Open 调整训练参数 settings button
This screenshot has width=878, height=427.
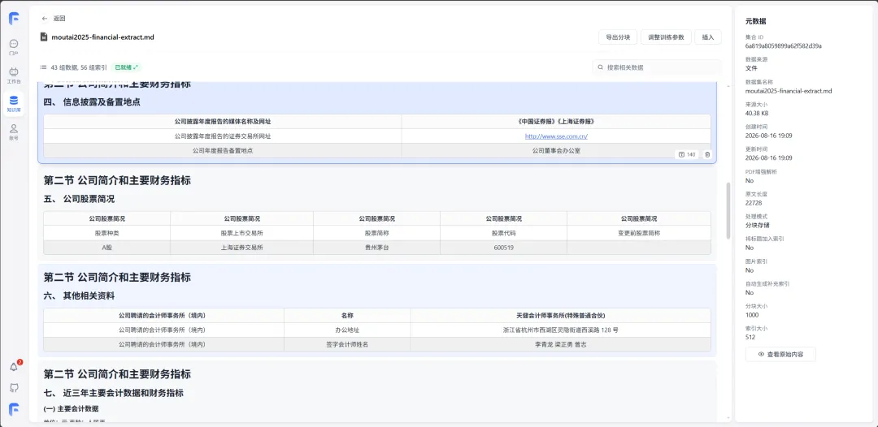666,37
